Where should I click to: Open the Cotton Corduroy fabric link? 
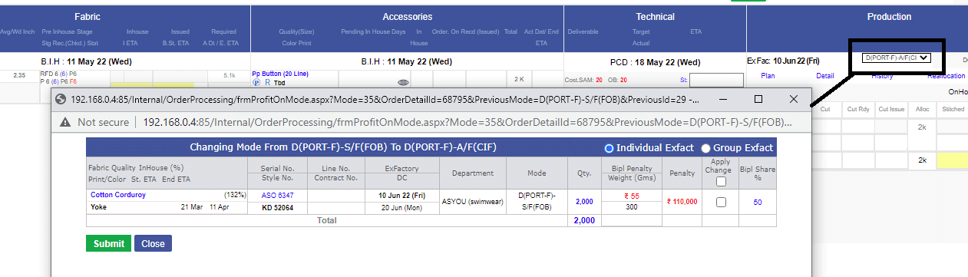click(118, 195)
